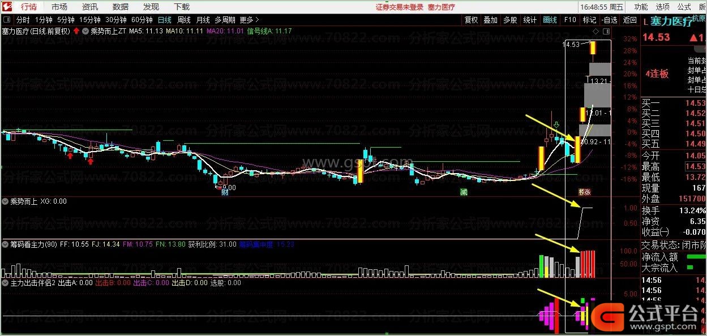This screenshot has width=707, height=336.
Task: Expand the 更多 periods dropdown
Action: (x=249, y=20)
